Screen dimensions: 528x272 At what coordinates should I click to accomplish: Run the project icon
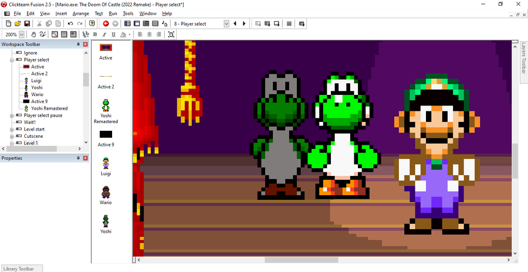tap(258, 23)
